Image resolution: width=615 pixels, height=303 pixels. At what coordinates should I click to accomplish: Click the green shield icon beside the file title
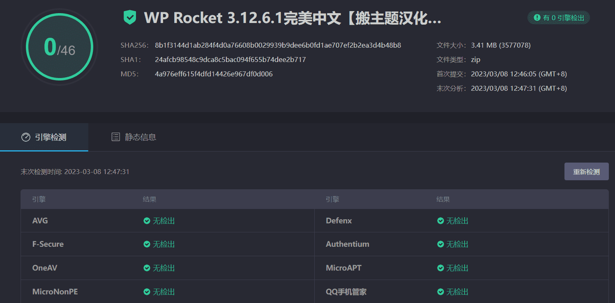(x=130, y=18)
